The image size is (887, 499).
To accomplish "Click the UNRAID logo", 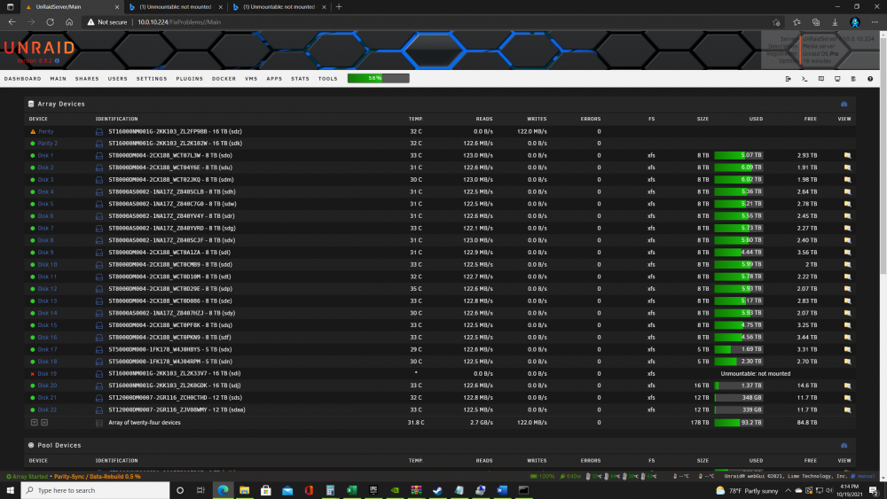I will 39,48.
